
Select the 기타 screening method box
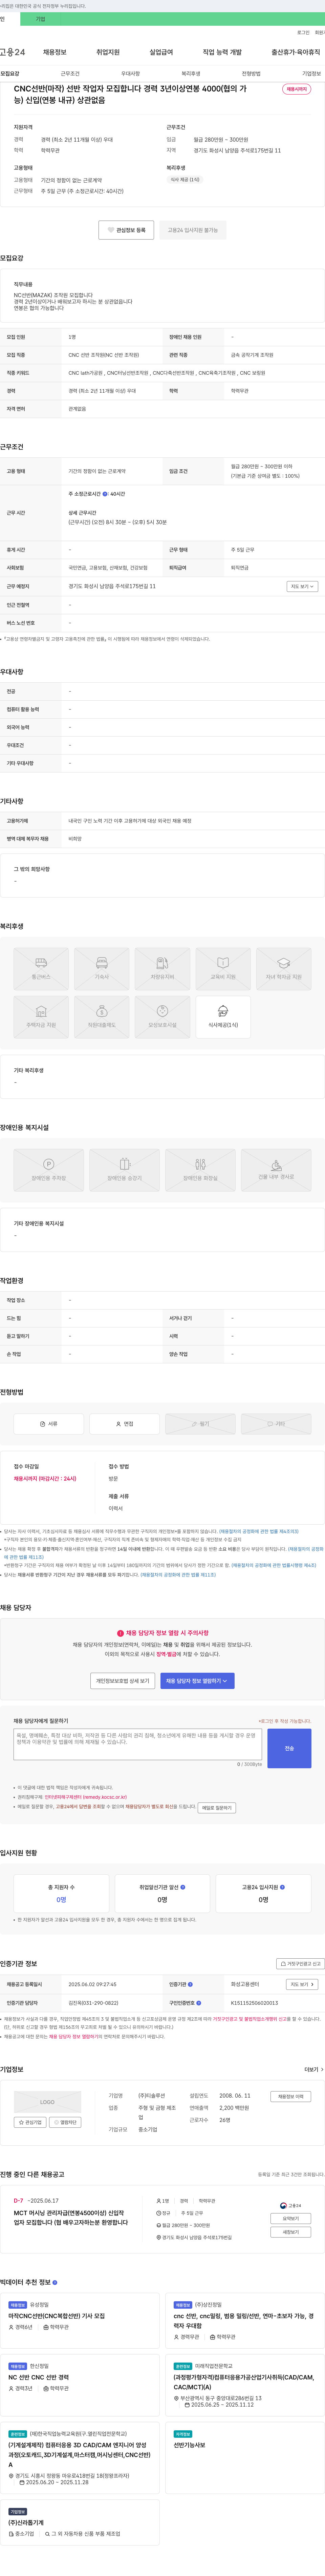tap(276, 1424)
